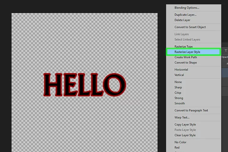Pick Create Work Path
Screen dimensions: 228x152
pos(185,57)
